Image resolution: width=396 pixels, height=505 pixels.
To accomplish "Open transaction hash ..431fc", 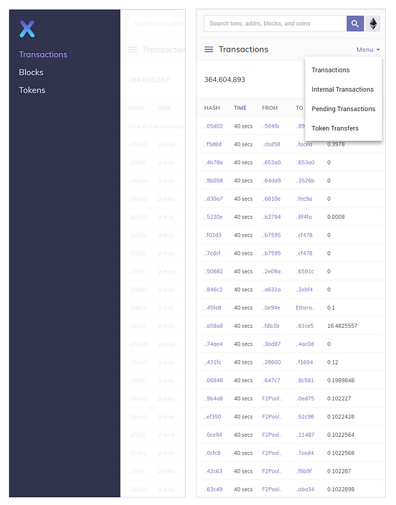I will [212, 362].
